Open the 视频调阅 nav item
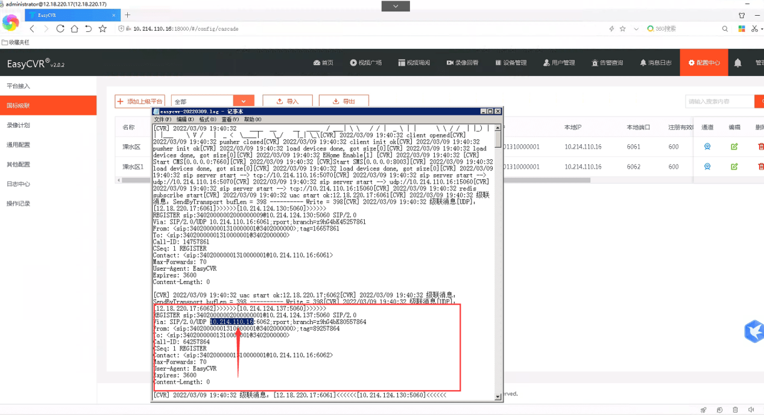 click(x=414, y=63)
